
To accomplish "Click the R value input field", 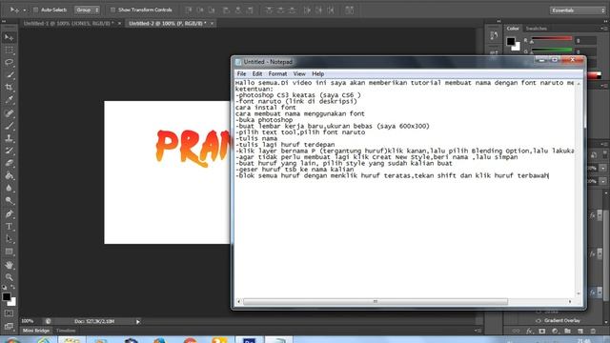I will (x=586, y=40).
